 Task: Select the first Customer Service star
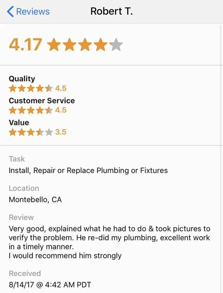pos(13,110)
